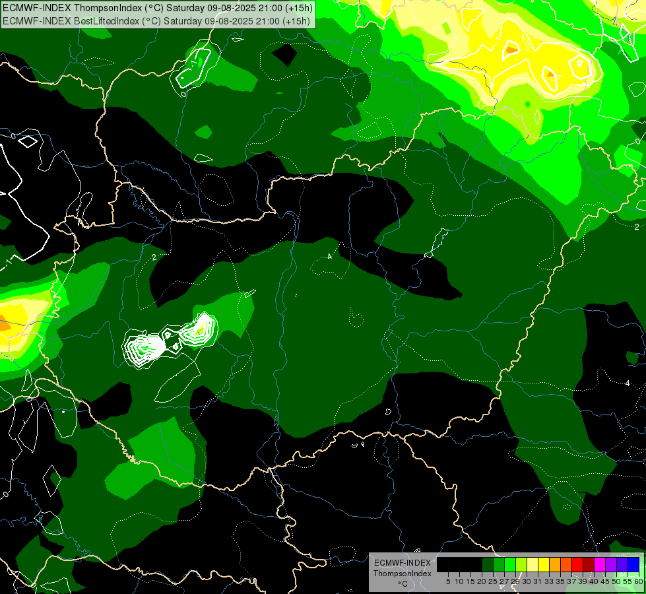Click the legend tick value 35
The height and width of the screenshot is (594, 646).
[x=561, y=581]
